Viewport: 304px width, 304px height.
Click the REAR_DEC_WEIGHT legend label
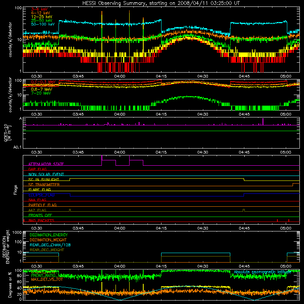[x=47, y=250]
